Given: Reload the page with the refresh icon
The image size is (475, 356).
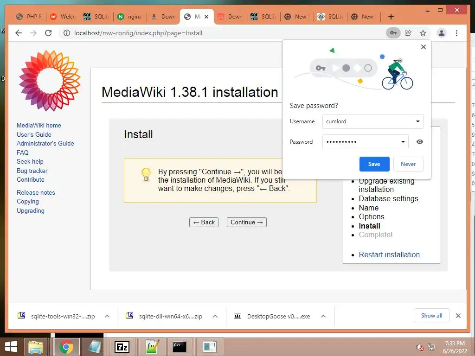Looking at the screenshot, I should coord(48,33).
